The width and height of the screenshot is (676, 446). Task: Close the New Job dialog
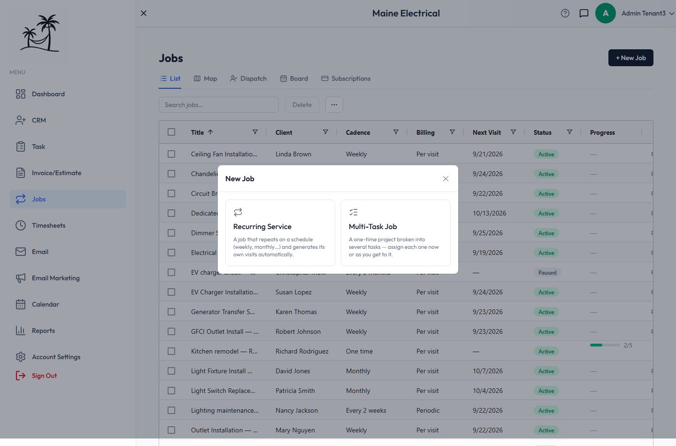[x=446, y=178]
